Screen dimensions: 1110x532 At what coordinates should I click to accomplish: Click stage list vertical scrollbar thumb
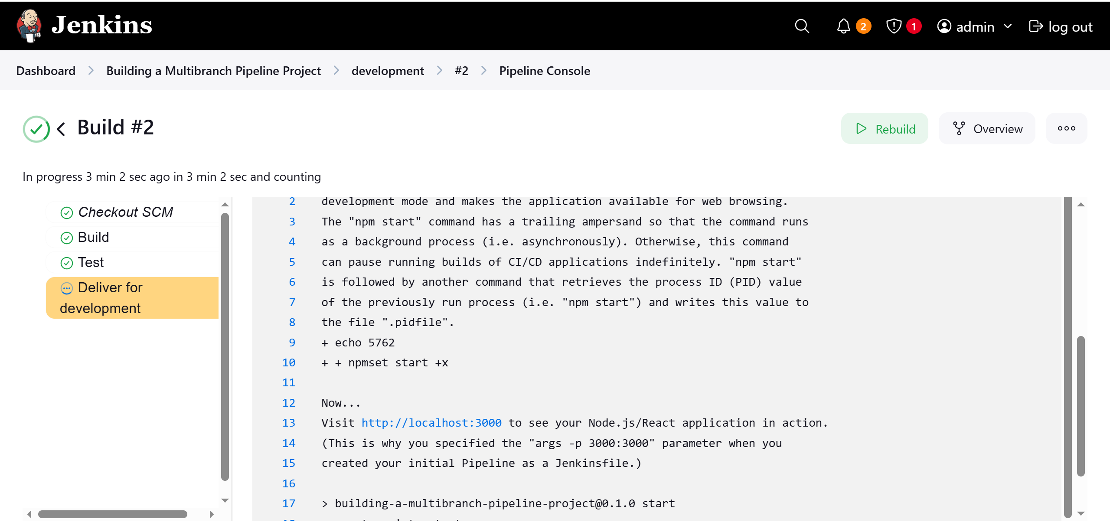click(x=225, y=347)
